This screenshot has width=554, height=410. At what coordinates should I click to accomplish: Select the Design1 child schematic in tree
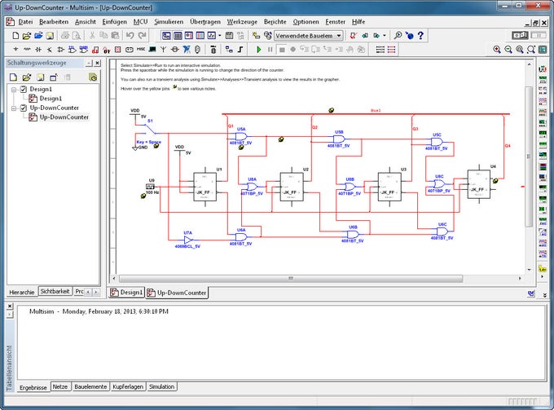click(51, 99)
